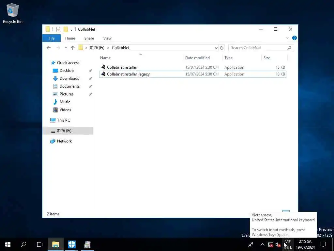Click the Properties quick access toolbar icon
This screenshot has width=334, height=251.
pos(58,29)
